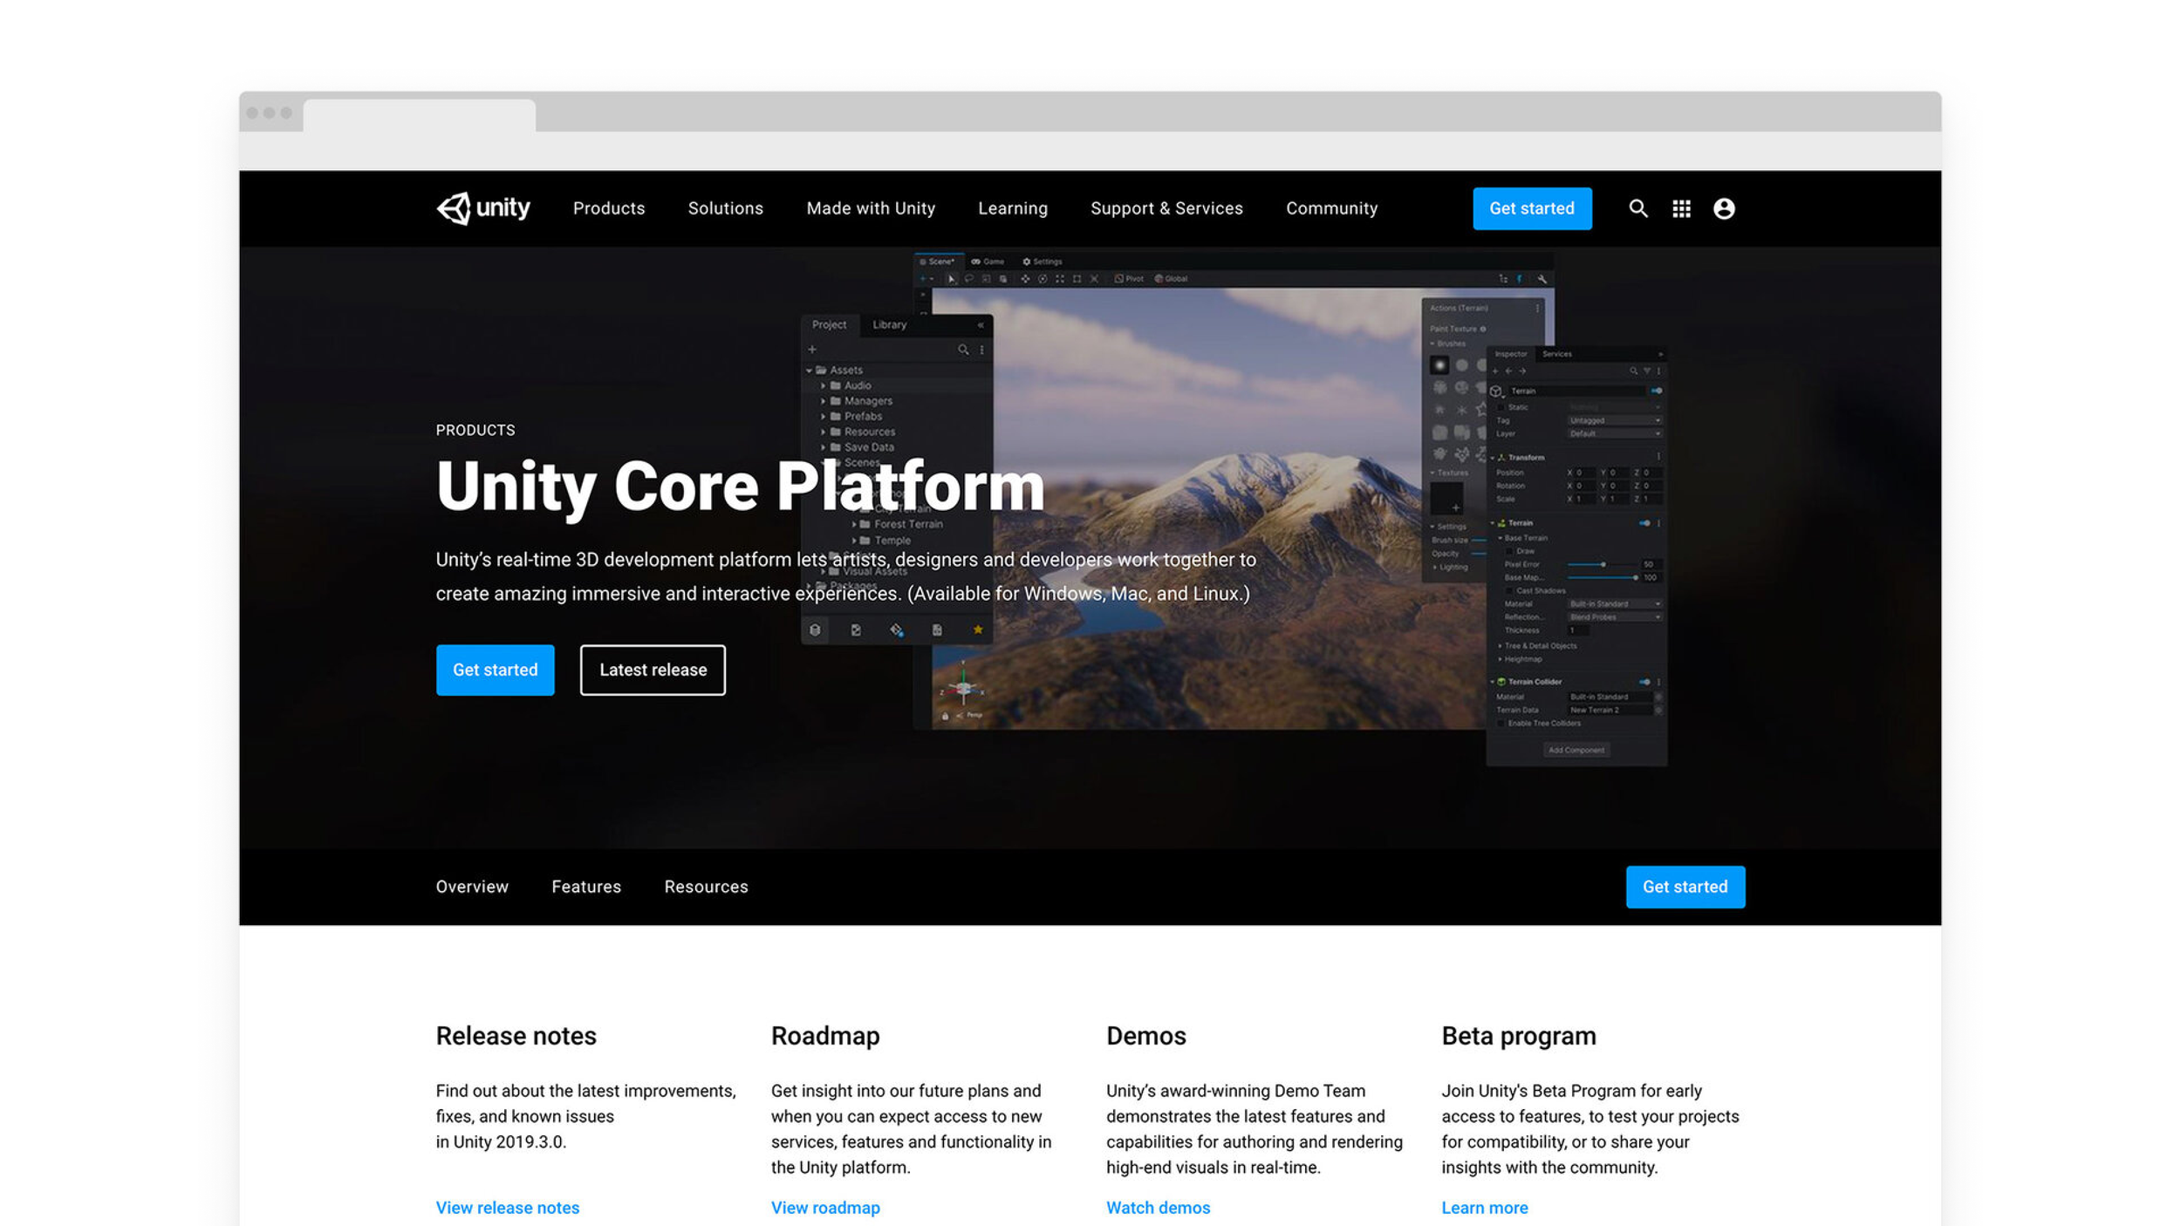This screenshot has height=1226, width=2181.
Task: Switch to the Library tab
Action: 889,324
